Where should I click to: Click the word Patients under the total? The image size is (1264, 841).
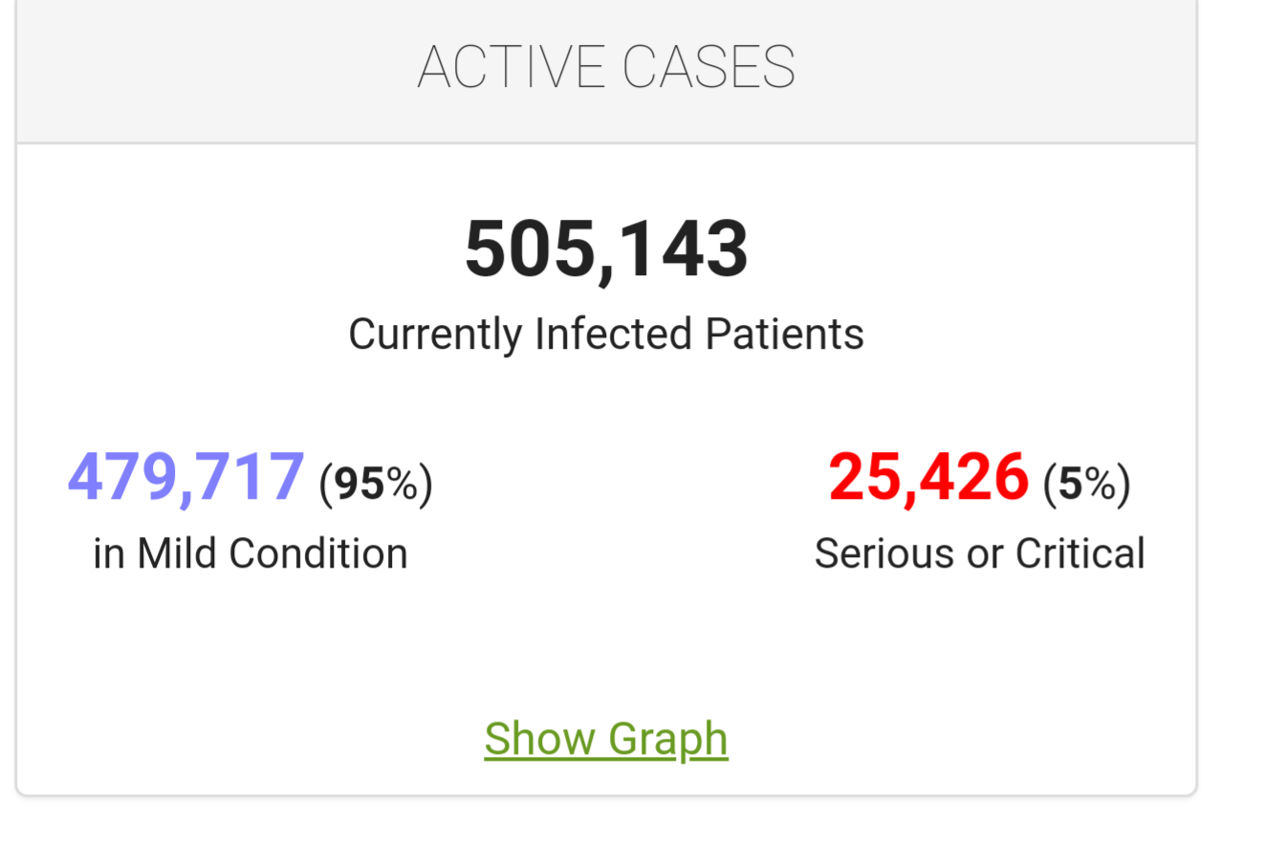click(784, 334)
